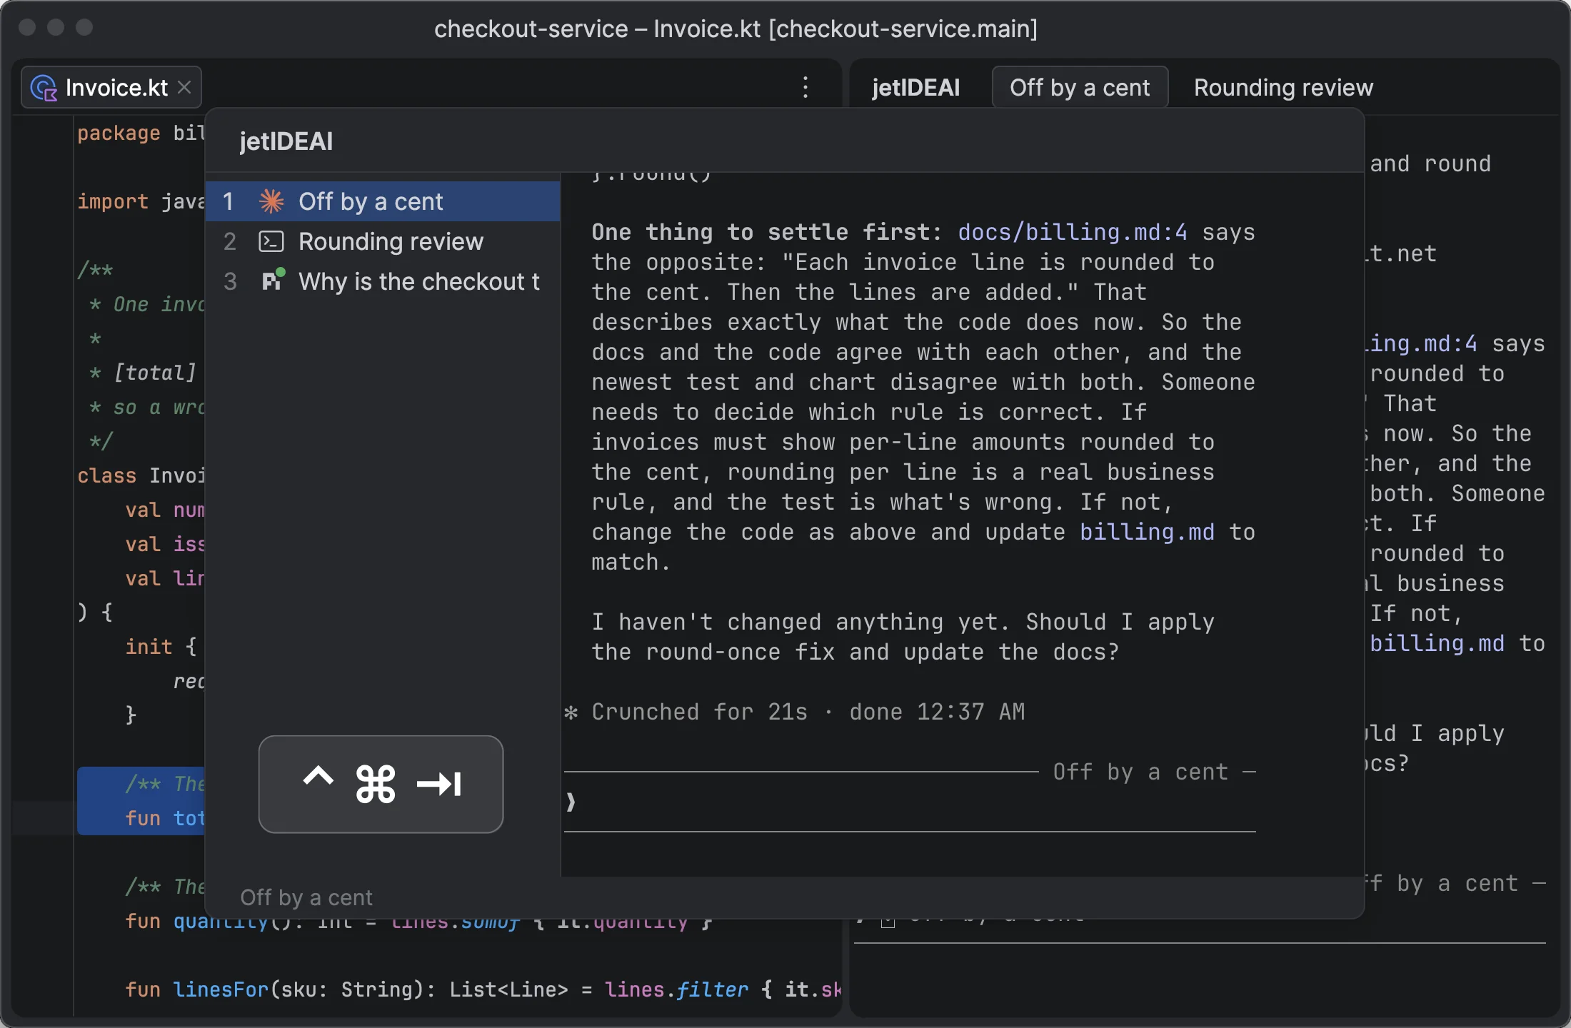Click the orange starburst icon beside Off by a cent
This screenshot has height=1028, width=1571.
click(271, 201)
